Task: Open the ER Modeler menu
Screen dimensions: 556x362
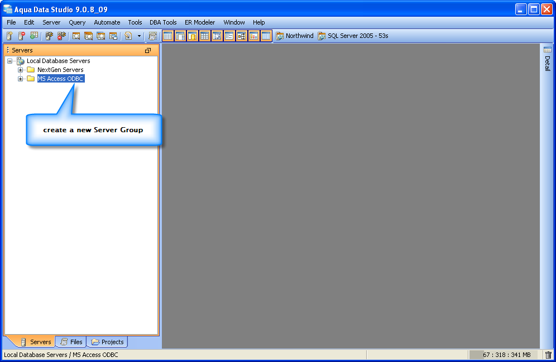Action: (200, 22)
